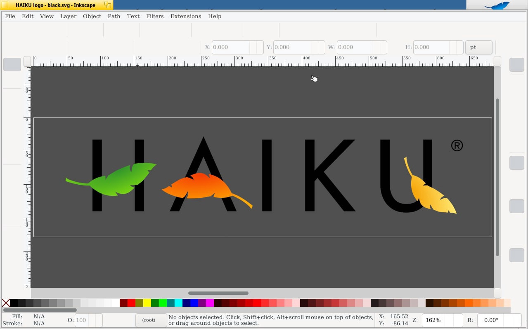The width and height of the screenshot is (528, 329).
Task: Click the horizontal canvas scrollbar thumb
Action: 218,293
